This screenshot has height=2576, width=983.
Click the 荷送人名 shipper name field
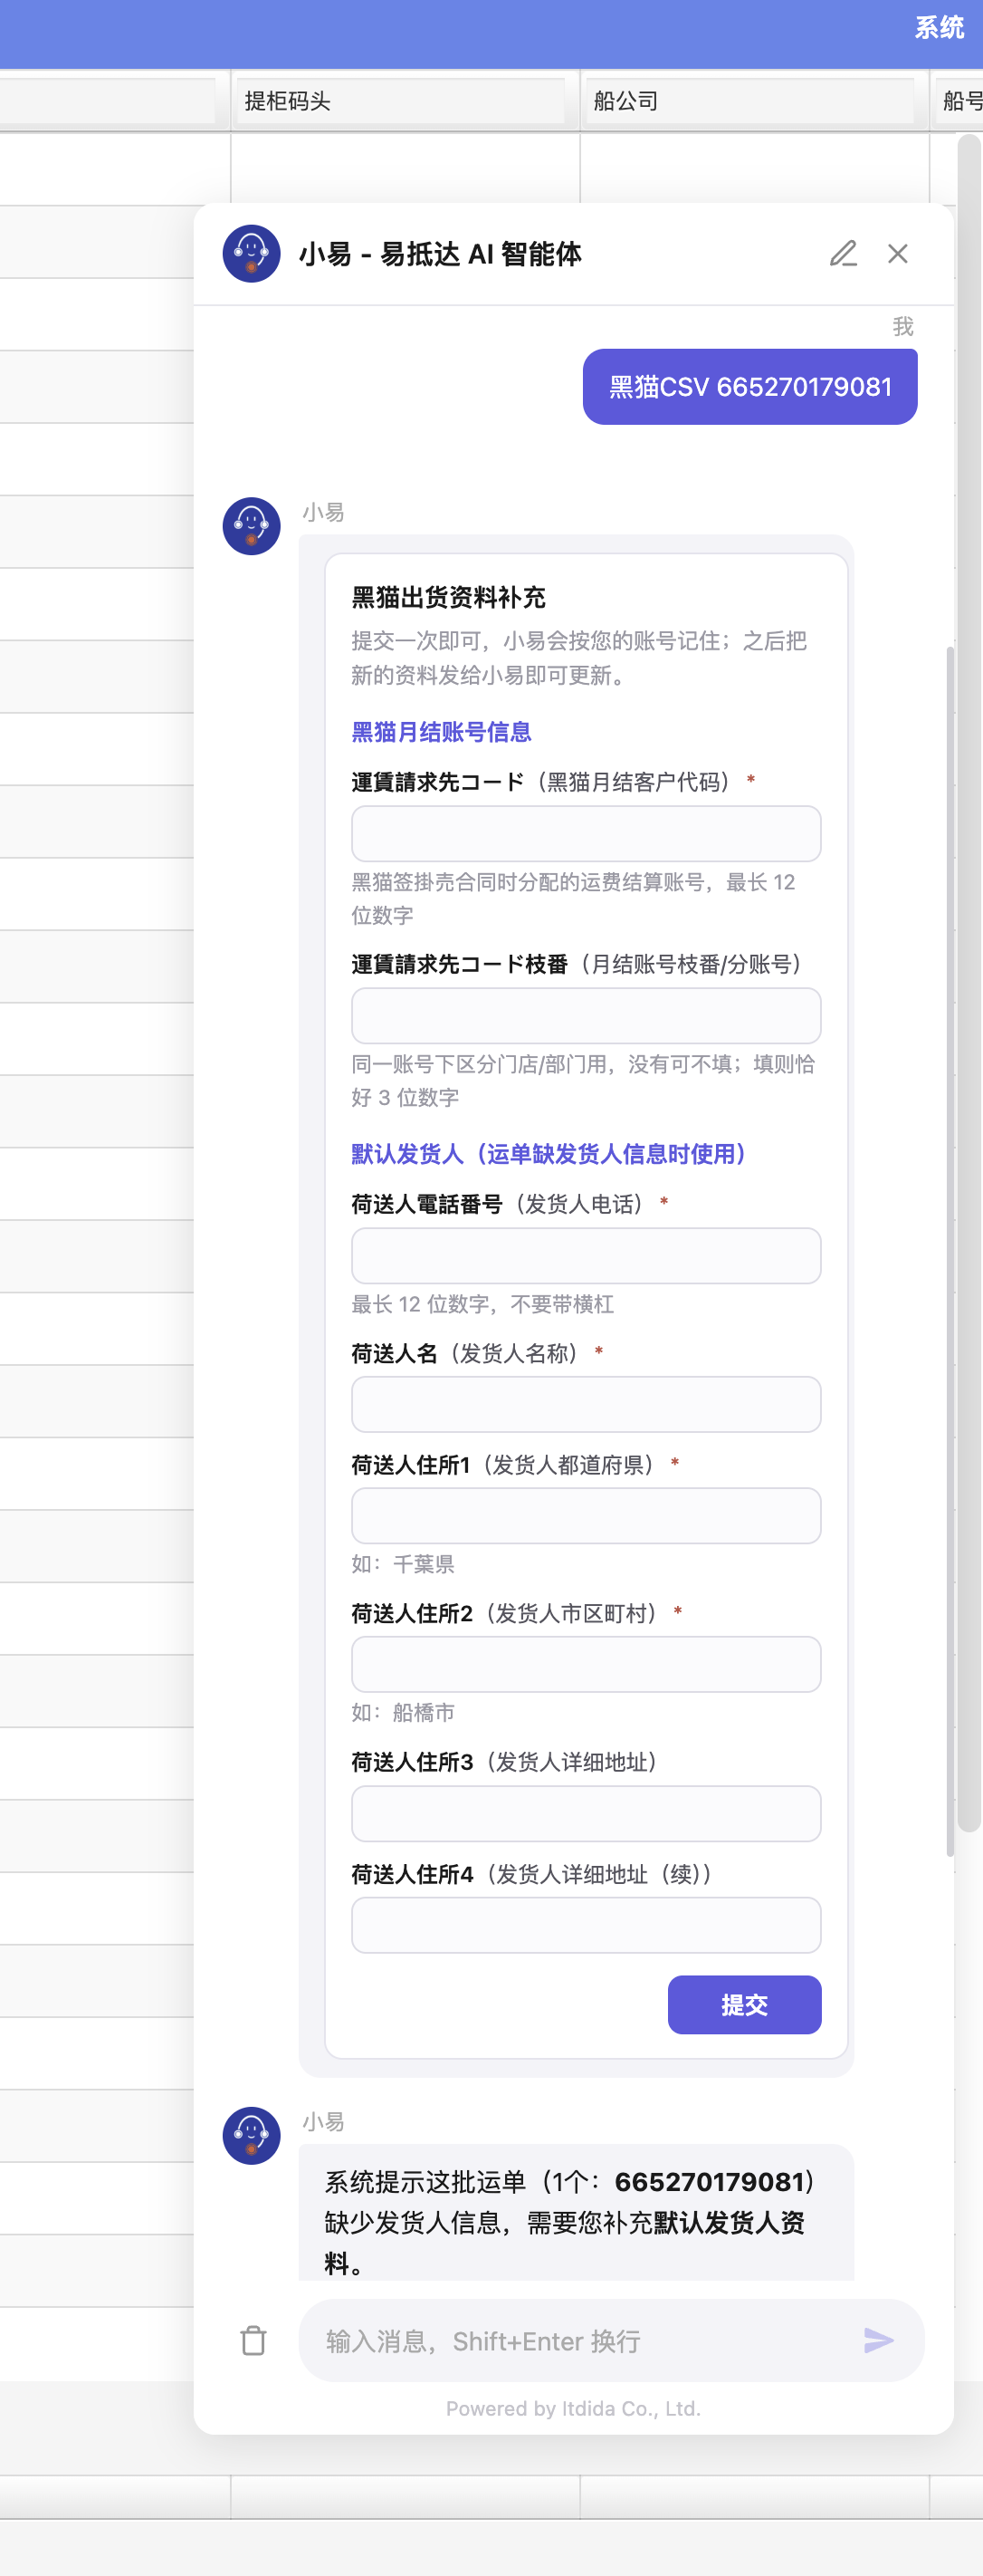click(x=587, y=1404)
